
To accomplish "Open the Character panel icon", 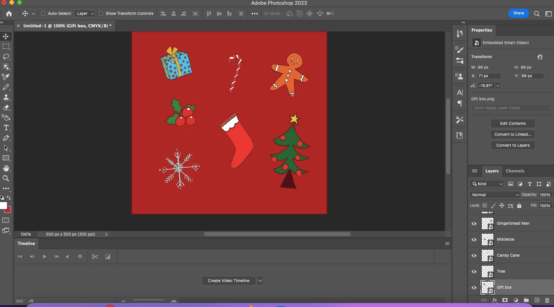I will (x=459, y=93).
